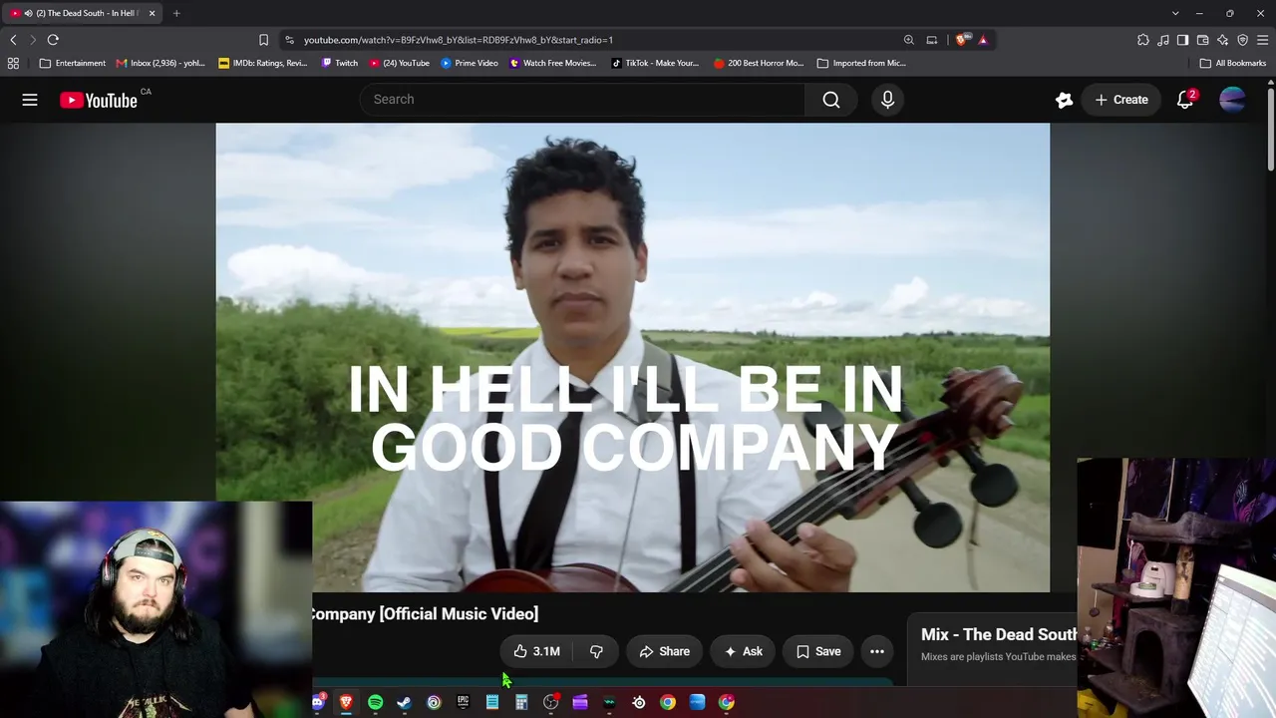Open YouTube notifications bell
This screenshot has height=718, width=1276.
pyautogui.click(x=1185, y=100)
